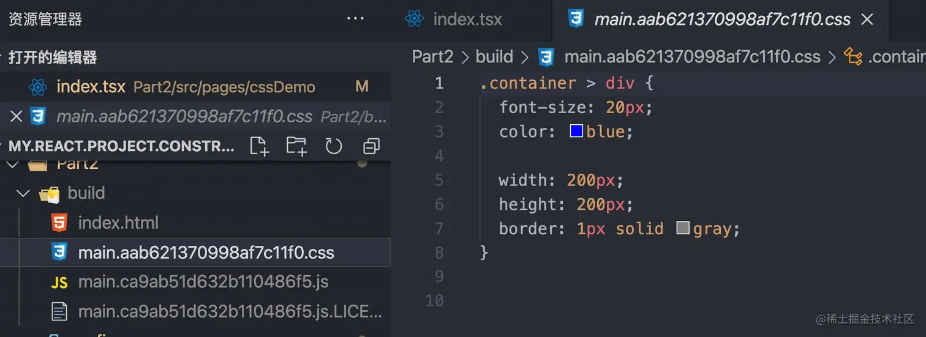Click line number 1 in the gutter
The width and height of the screenshot is (926, 337).
click(x=439, y=83)
